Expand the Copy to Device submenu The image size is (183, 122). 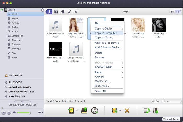[107, 29]
